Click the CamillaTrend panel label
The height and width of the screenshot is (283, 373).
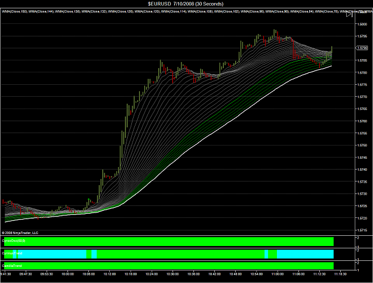(12, 266)
